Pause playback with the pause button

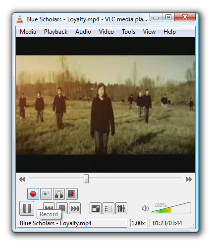point(27,208)
